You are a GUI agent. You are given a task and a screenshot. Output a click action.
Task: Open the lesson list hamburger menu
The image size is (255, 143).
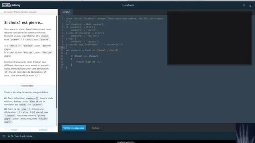[4, 136]
